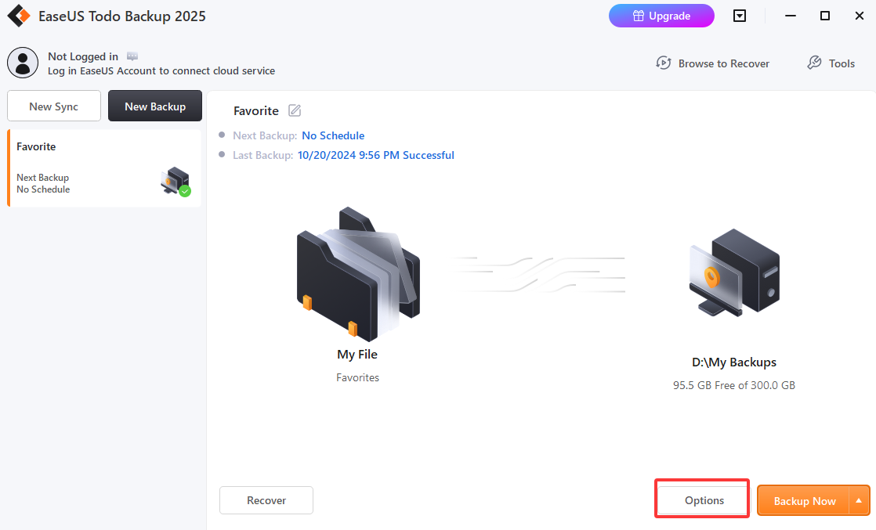Click the user account avatar icon

click(x=23, y=62)
